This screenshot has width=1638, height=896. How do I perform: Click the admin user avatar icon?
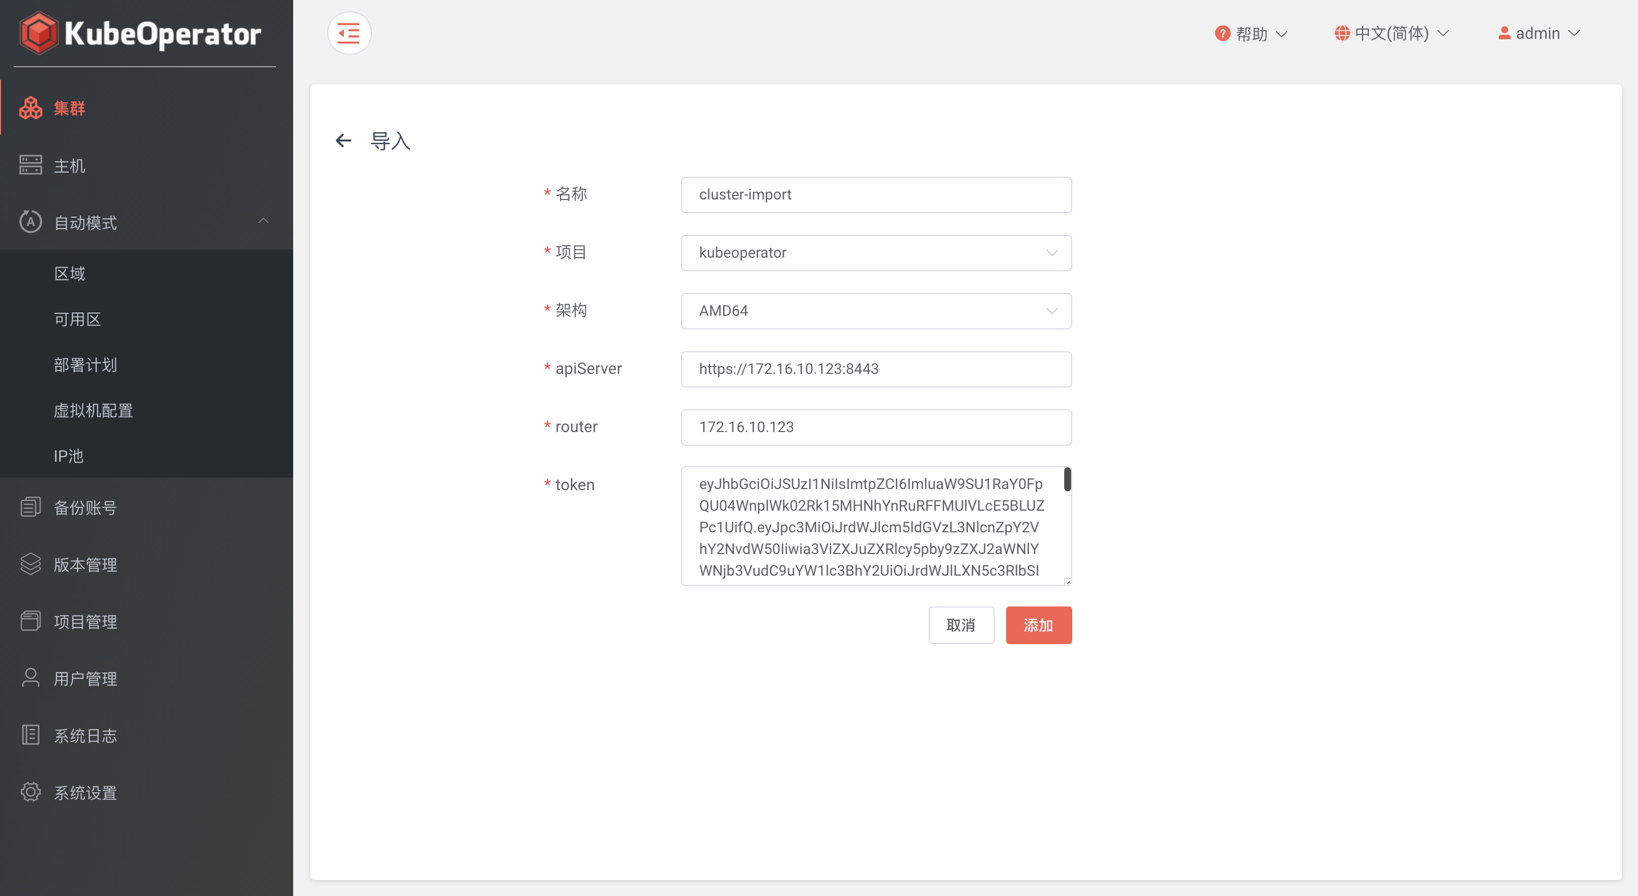tap(1504, 33)
